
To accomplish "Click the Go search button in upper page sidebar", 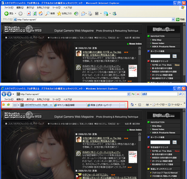I will coord(174,56).
